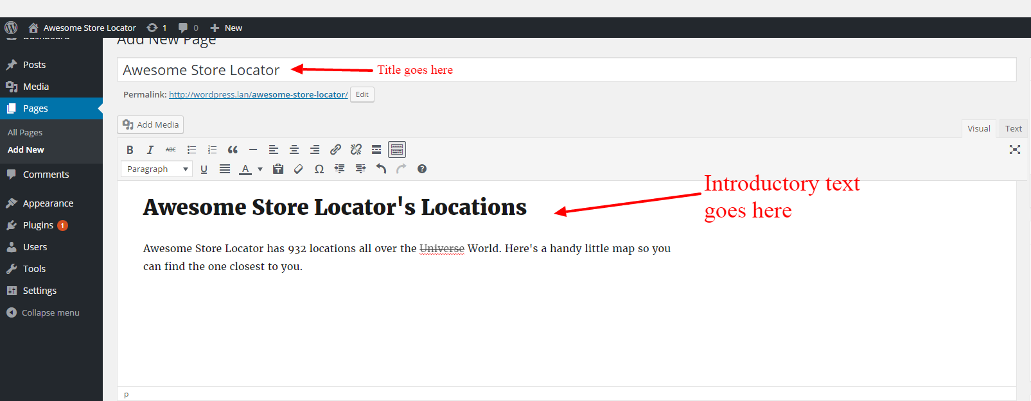
Task: Open comments indicator in admin bar
Action: coord(188,28)
